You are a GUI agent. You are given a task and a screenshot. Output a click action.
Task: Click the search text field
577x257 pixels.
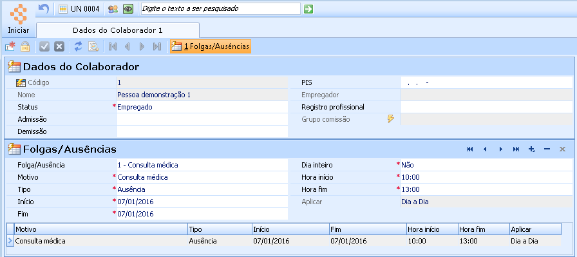(x=220, y=9)
